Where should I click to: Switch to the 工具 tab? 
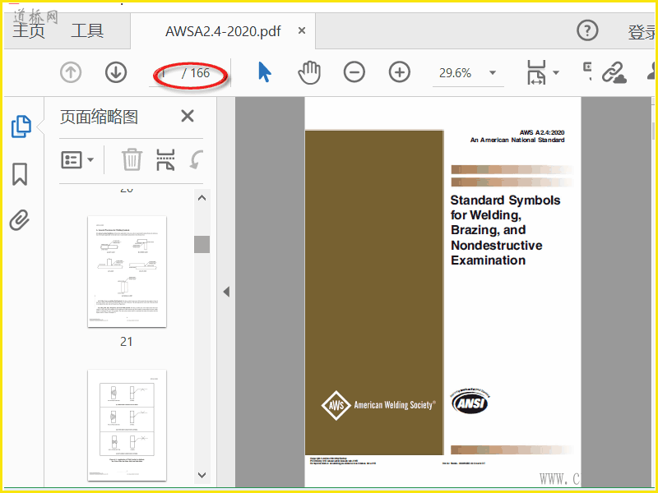87,30
